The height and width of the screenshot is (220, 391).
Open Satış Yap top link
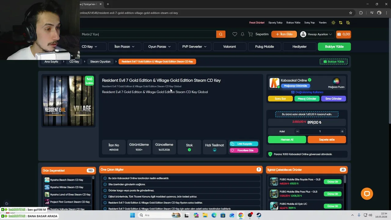tap(309, 23)
